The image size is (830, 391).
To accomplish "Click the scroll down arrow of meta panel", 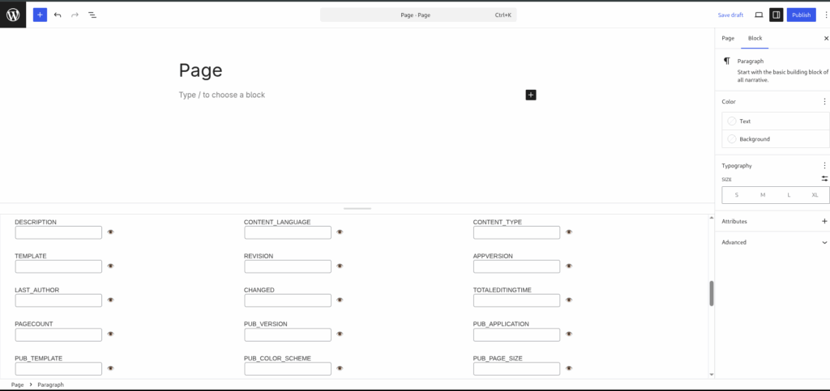I will 712,375.
